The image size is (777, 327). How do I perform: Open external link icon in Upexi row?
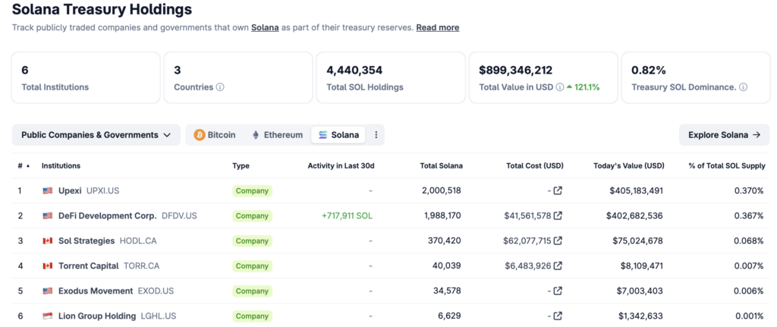(558, 190)
